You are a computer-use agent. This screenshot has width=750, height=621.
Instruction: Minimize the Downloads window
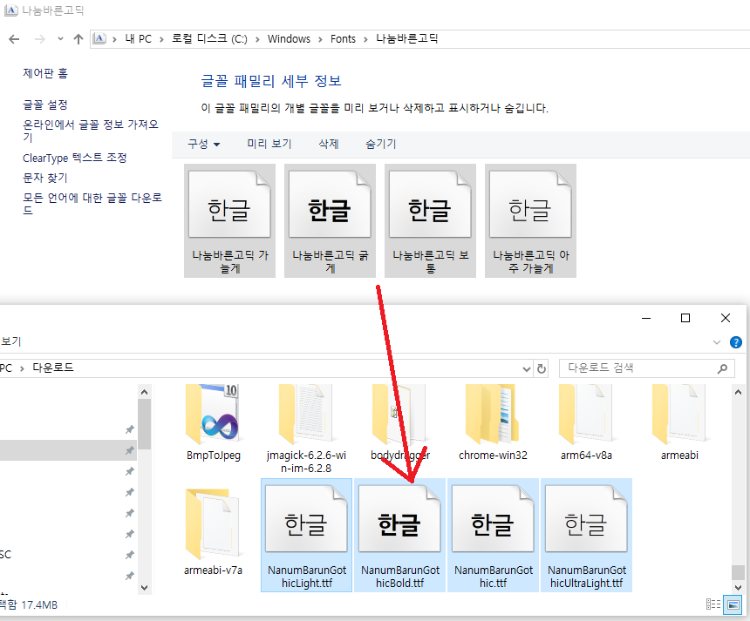pyautogui.click(x=646, y=318)
